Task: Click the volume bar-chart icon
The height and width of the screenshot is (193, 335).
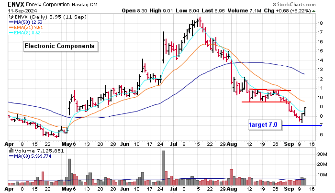Action: pyautogui.click(x=11, y=151)
